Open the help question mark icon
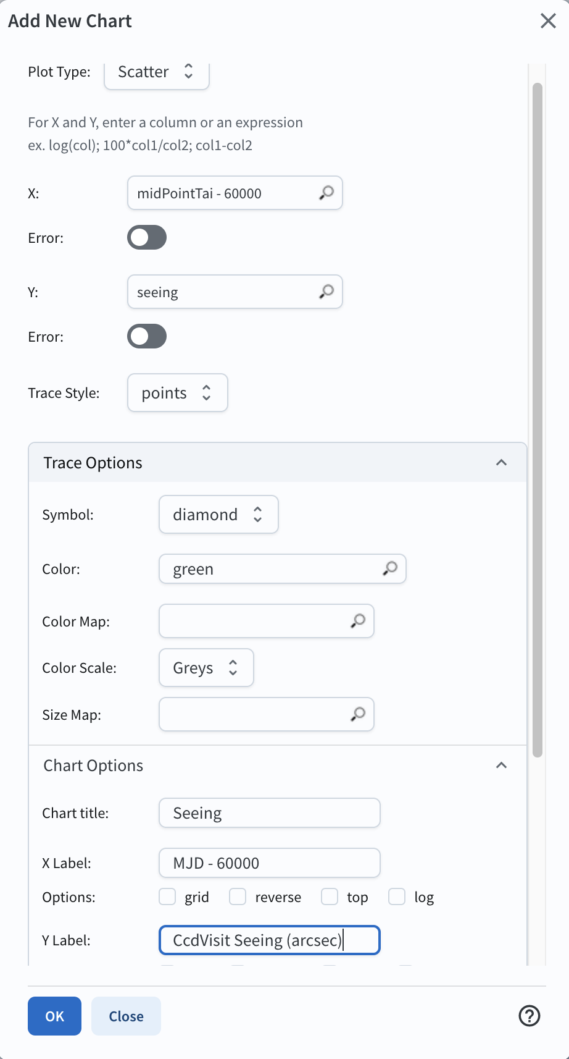This screenshot has height=1059, width=569. coord(530,1016)
